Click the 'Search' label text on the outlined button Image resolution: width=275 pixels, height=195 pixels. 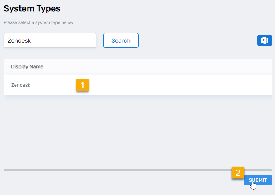click(x=121, y=40)
